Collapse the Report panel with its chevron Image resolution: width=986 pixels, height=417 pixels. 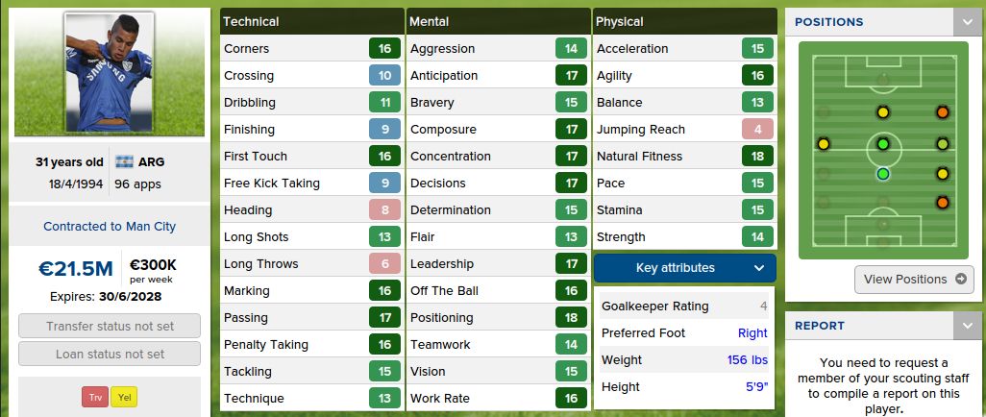967,326
